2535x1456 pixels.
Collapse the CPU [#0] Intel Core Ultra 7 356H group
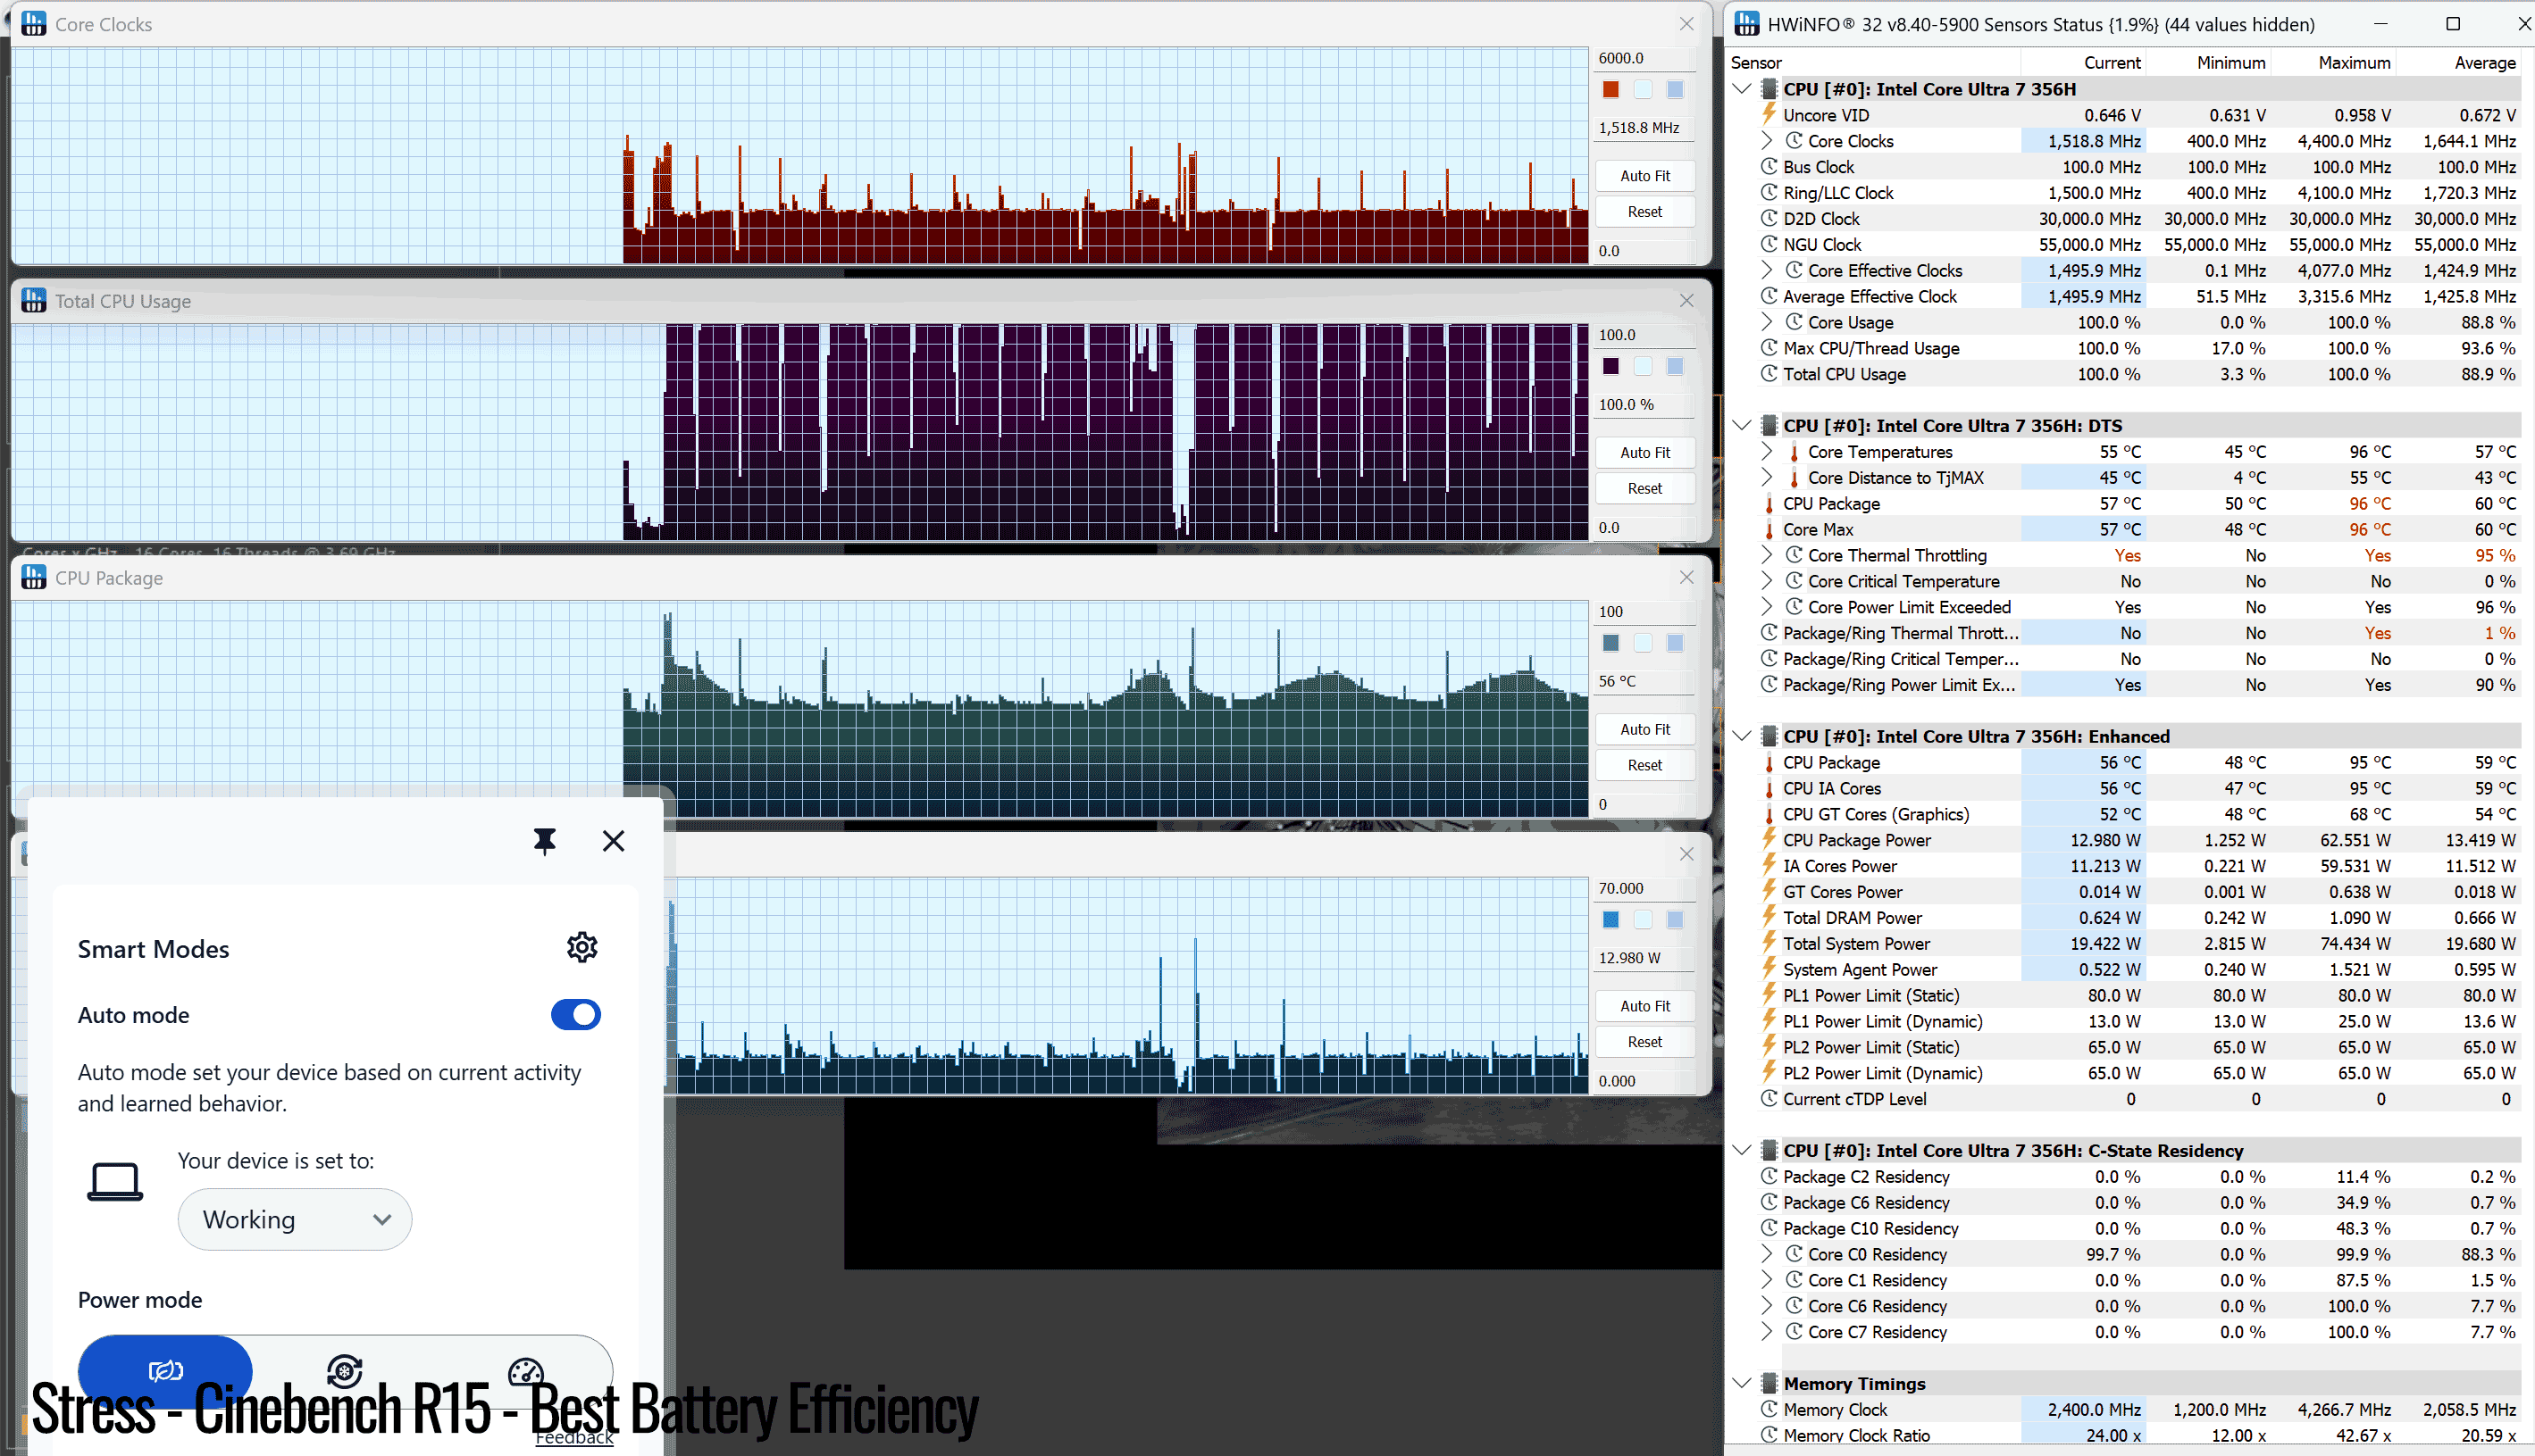(x=1742, y=89)
